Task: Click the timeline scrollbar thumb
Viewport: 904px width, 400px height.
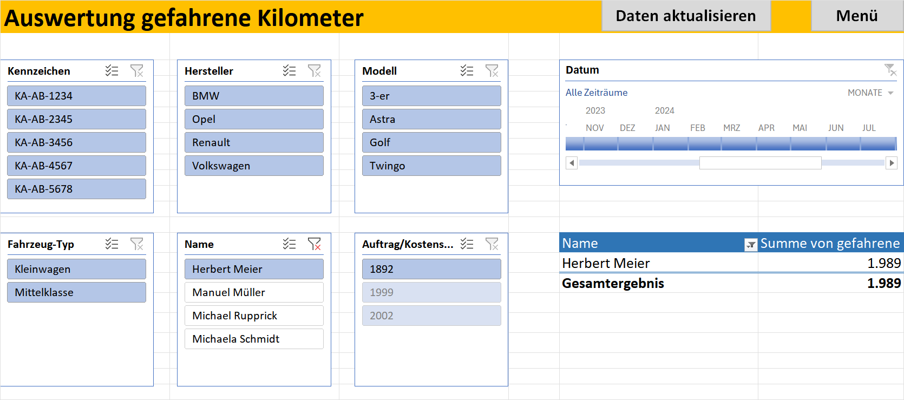Action: [761, 163]
